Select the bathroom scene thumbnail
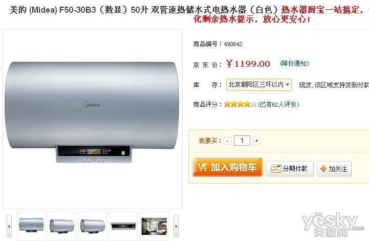The image size is (369, 241). click(154, 226)
